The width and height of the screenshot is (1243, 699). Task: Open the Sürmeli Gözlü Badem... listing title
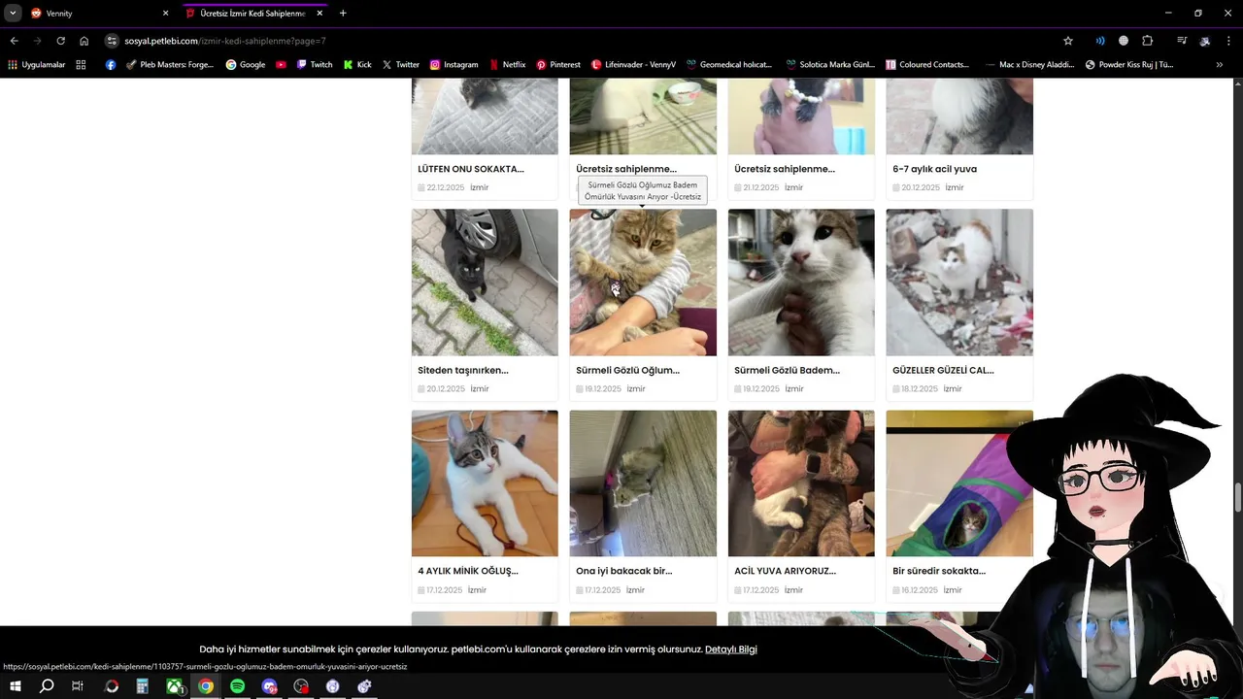[x=787, y=370]
